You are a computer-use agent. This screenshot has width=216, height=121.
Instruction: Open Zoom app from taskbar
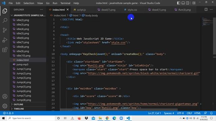click(x=121, y=118)
